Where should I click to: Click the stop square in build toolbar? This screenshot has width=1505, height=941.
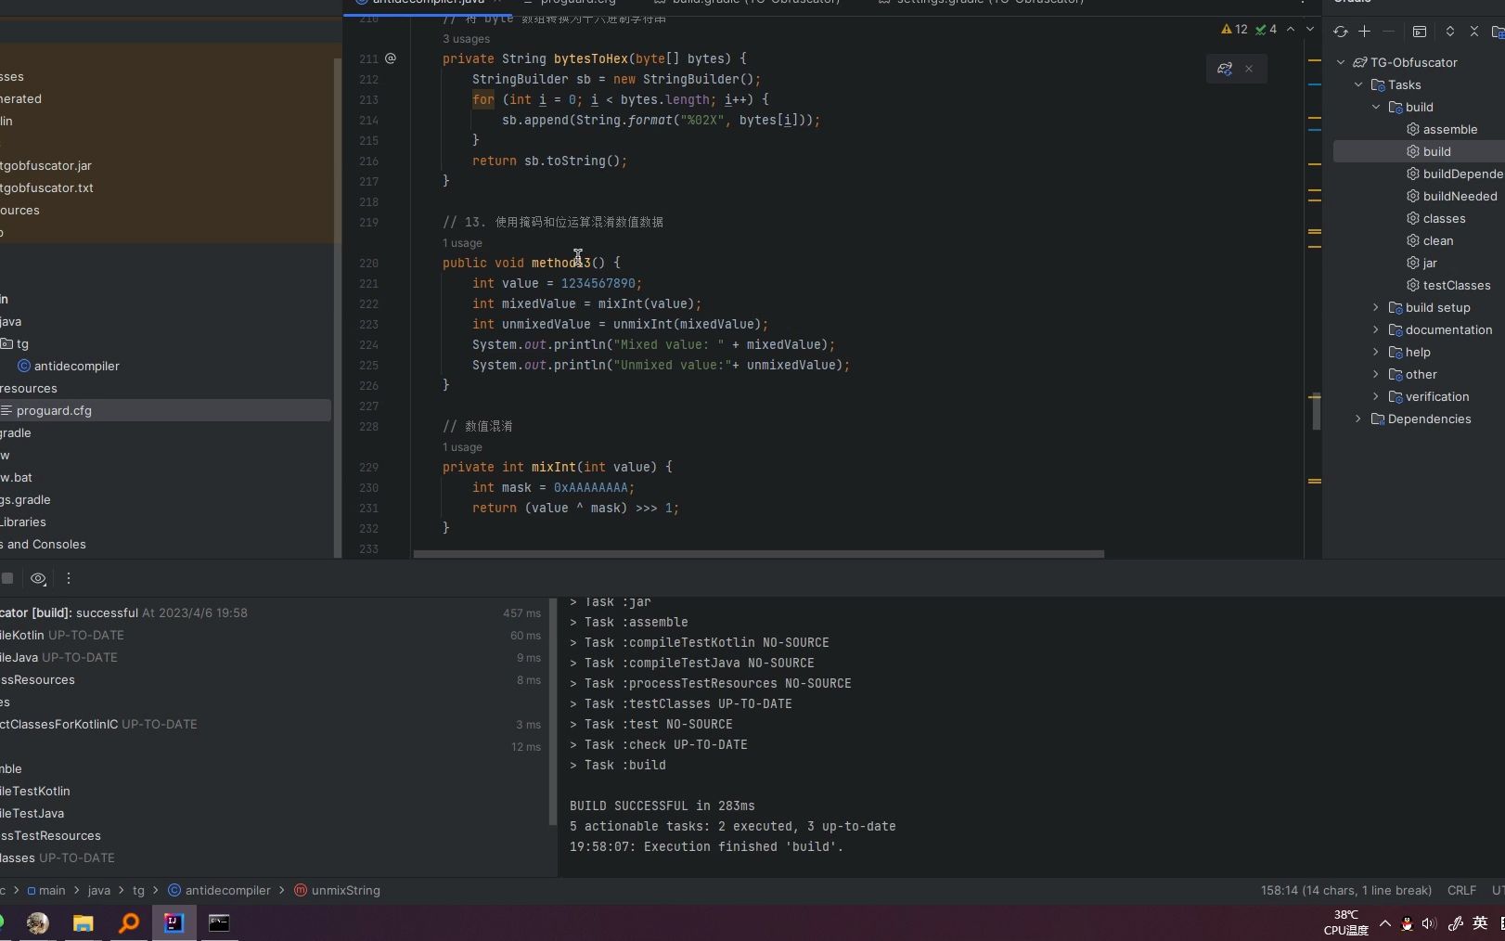[x=7, y=578]
